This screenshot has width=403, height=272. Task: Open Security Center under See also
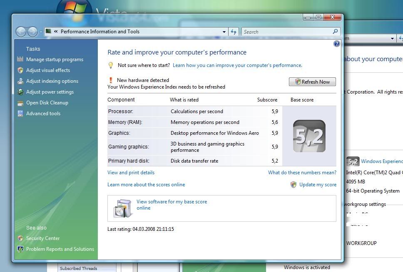(43, 238)
